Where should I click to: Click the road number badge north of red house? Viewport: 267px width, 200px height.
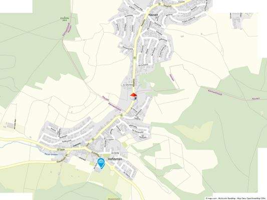(x=135, y=58)
